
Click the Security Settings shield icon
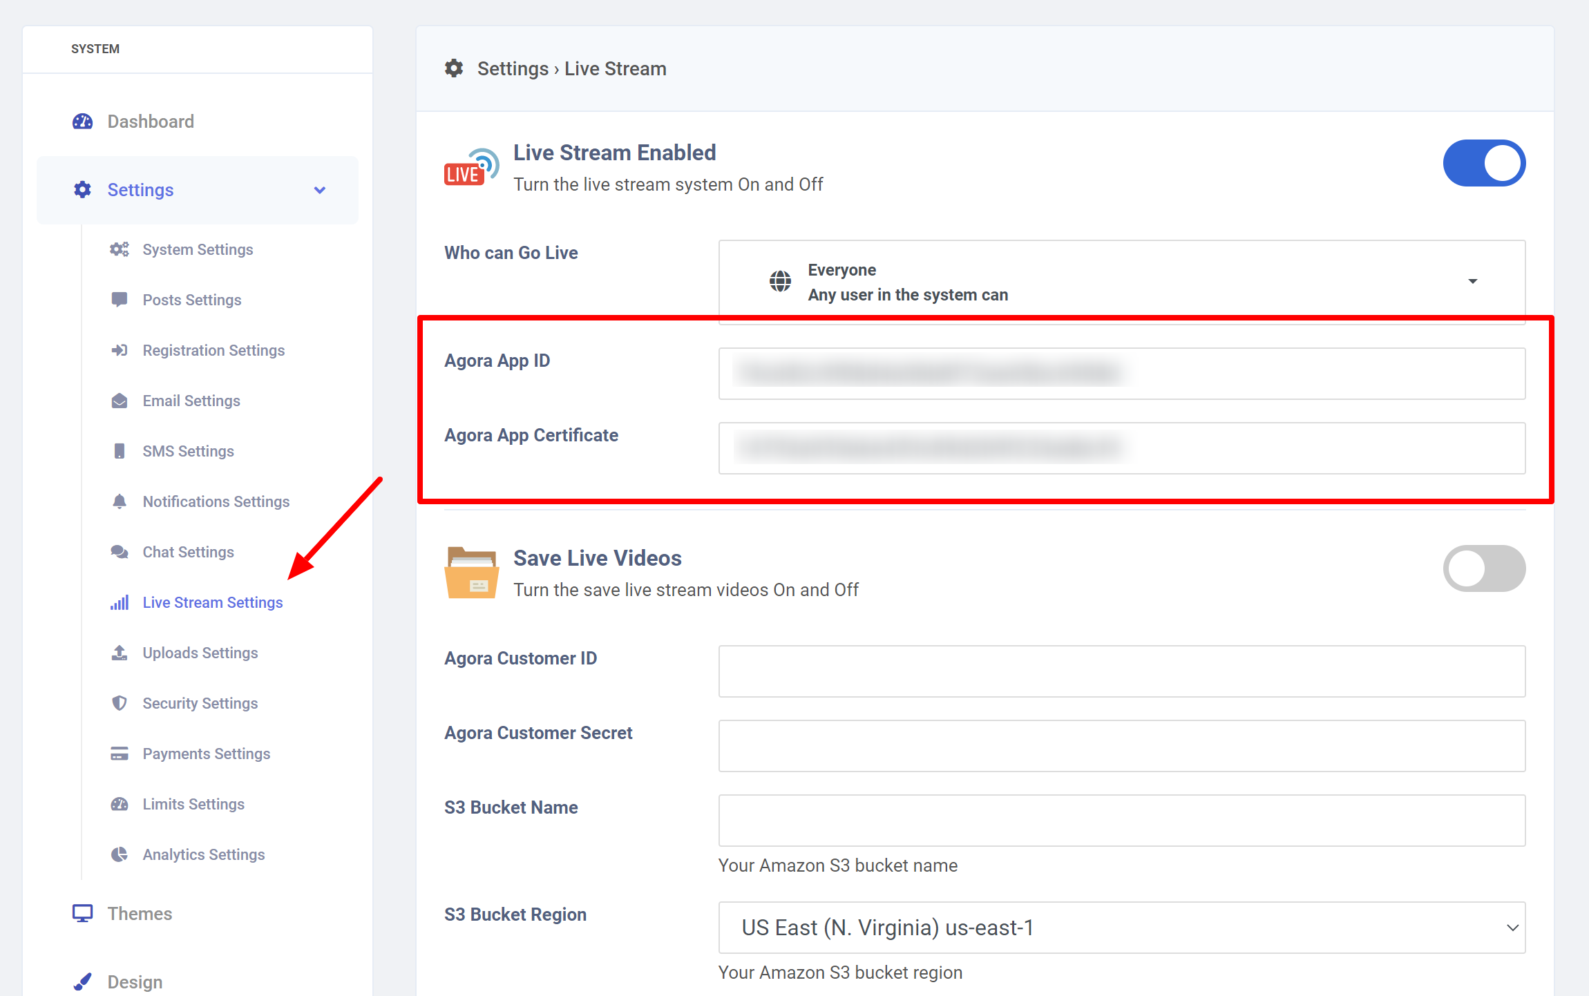coord(120,703)
